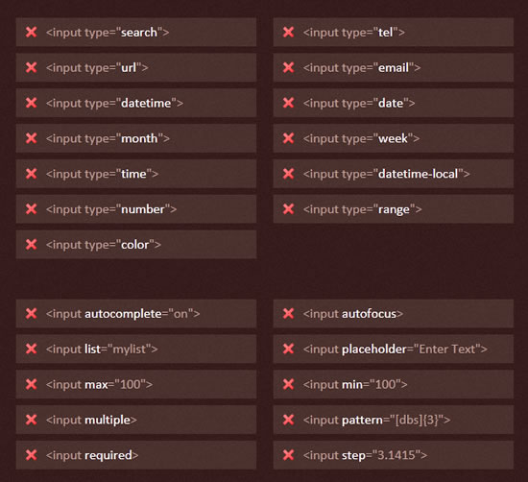Select the input type="datetime" text

point(114,103)
